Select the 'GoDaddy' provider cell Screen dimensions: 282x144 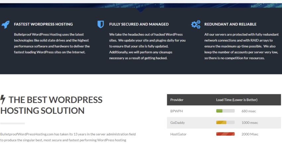coord(177,122)
